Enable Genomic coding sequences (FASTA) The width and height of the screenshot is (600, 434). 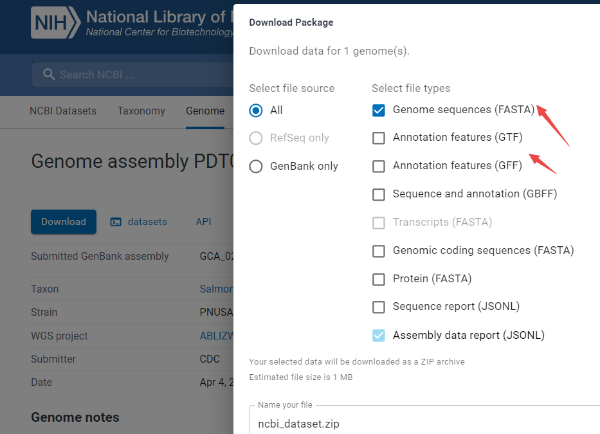379,251
